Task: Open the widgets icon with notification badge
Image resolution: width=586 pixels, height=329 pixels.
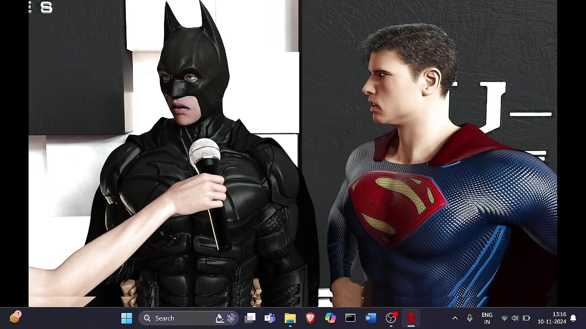Action: (15, 318)
